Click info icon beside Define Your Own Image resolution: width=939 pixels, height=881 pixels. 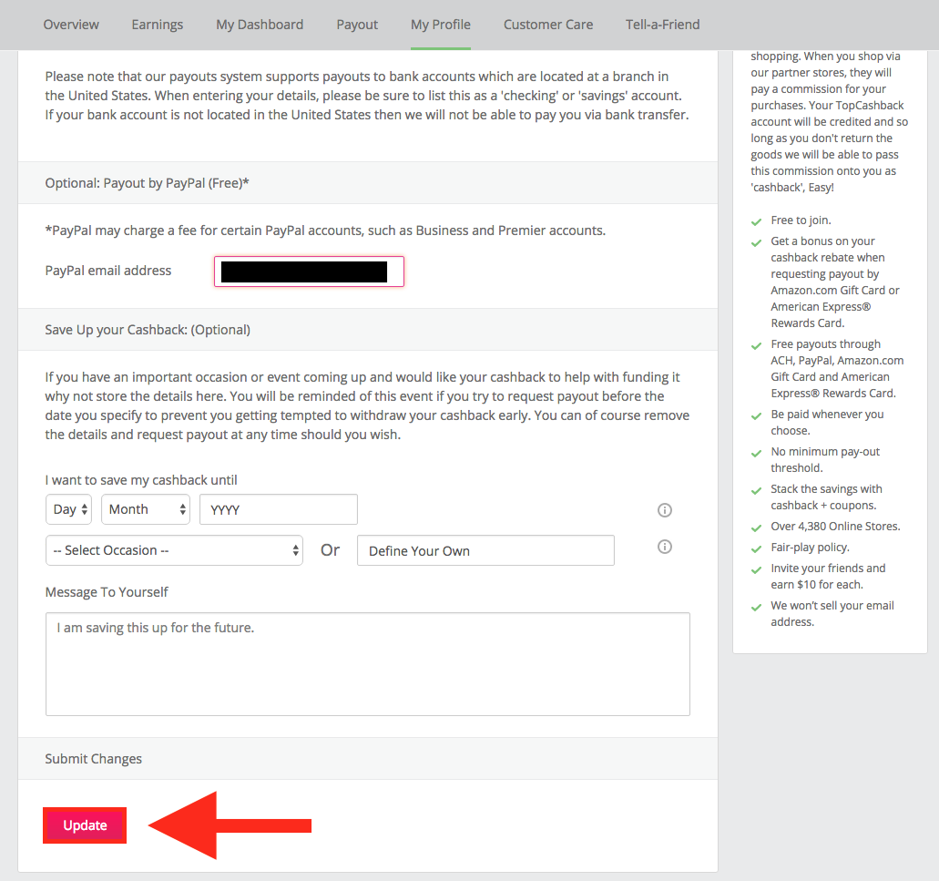(x=665, y=547)
